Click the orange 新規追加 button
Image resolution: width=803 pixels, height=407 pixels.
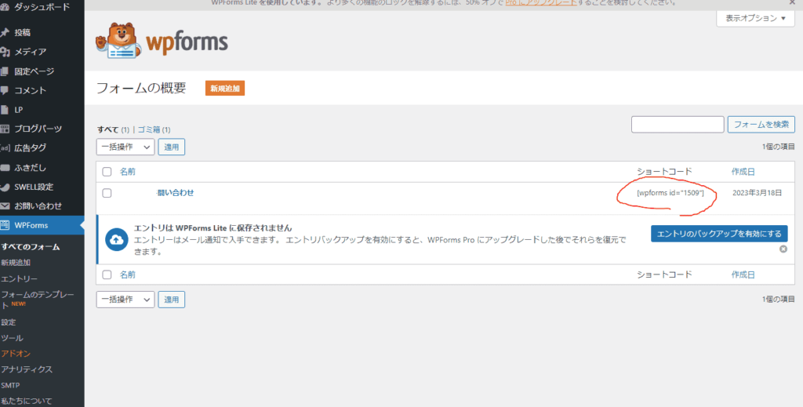[x=225, y=88]
